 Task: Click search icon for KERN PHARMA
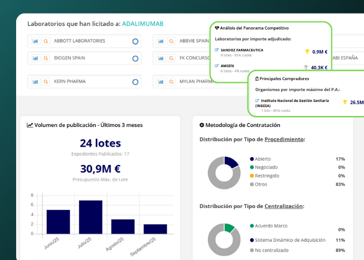[x=46, y=82]
